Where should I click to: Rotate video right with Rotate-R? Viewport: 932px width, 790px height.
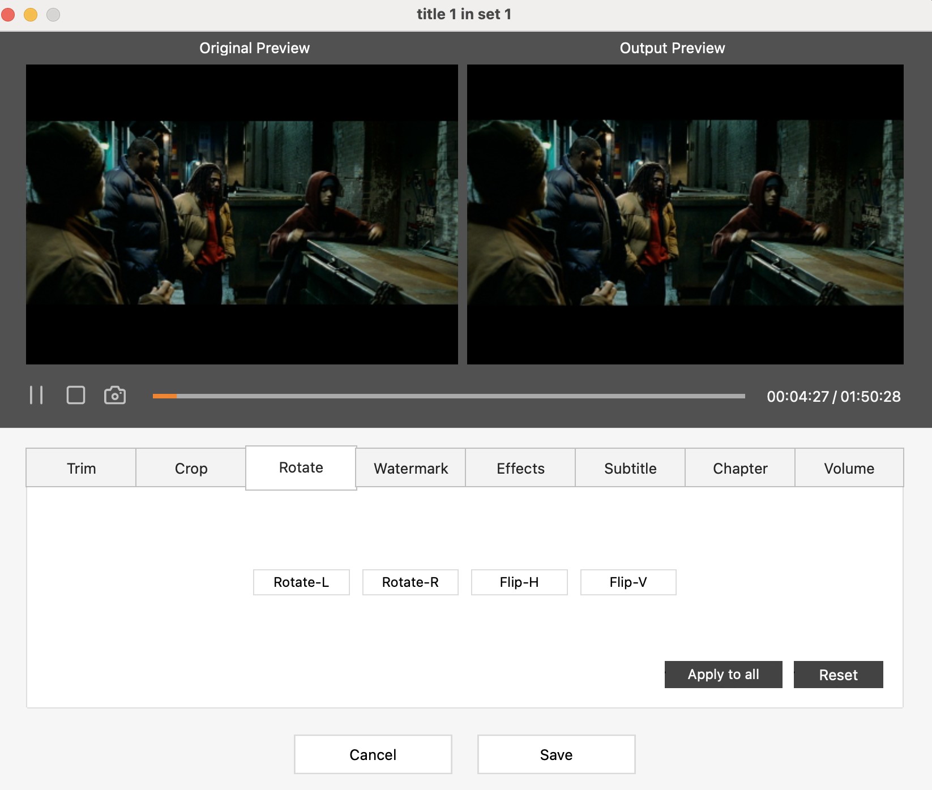411,582
